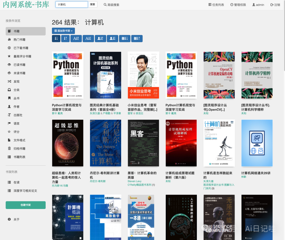Sort by publication date ascending
Screen dimensions: 285x240
[125, 38]
